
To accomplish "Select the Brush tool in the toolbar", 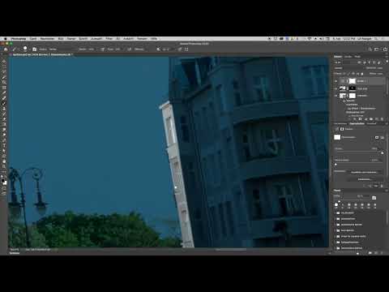I will (4, 103).
